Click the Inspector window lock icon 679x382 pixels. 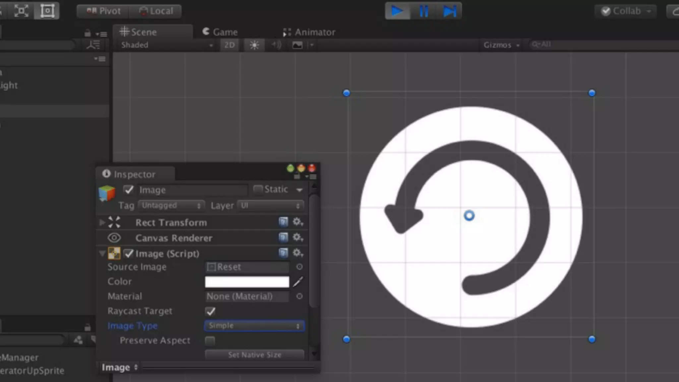297,176
